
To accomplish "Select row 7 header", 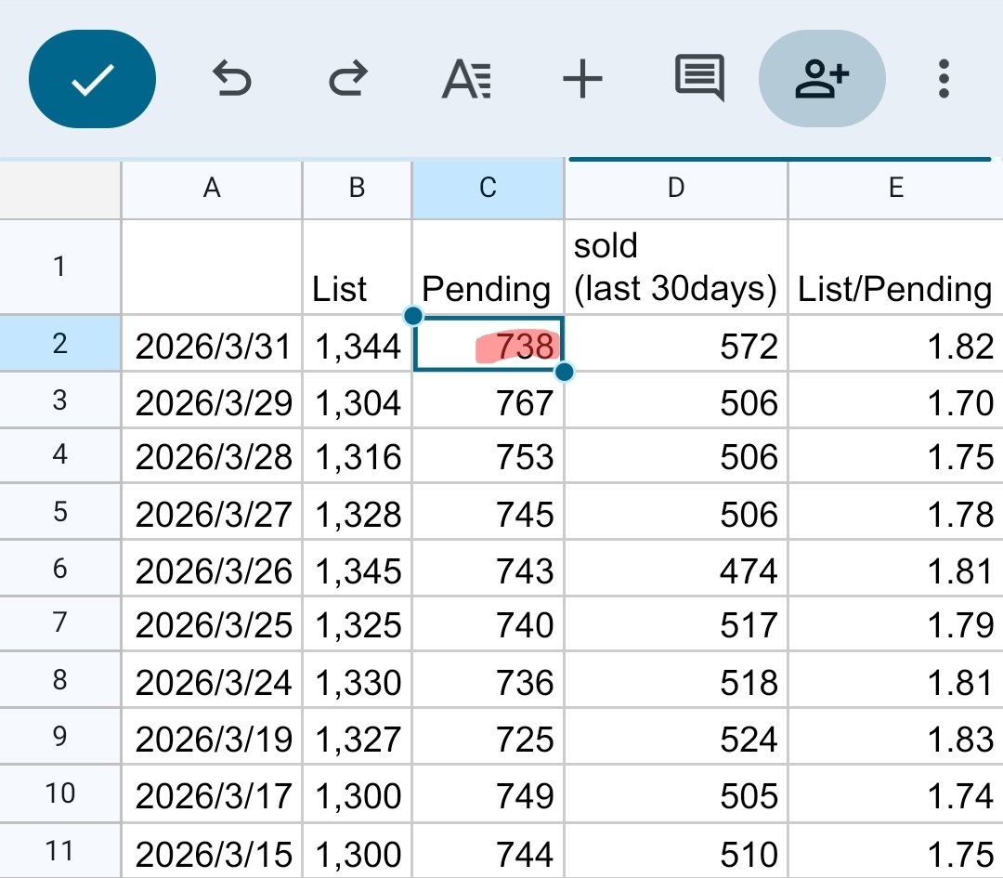I will click(60, 623).
